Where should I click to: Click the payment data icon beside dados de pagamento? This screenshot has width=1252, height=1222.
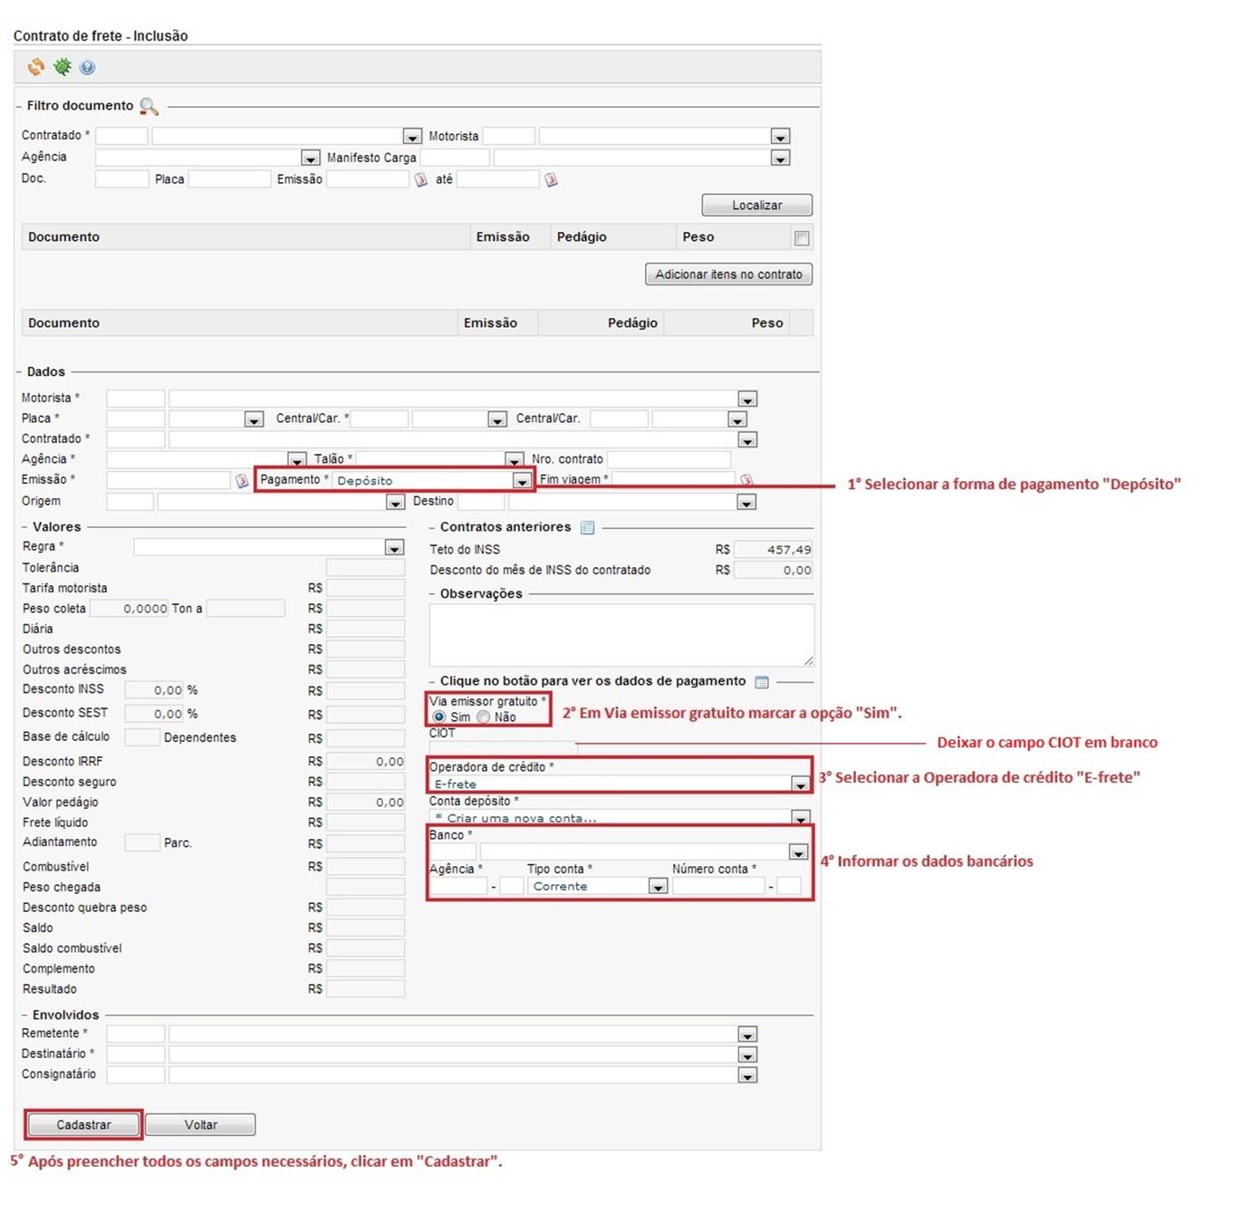click(762, 682)
